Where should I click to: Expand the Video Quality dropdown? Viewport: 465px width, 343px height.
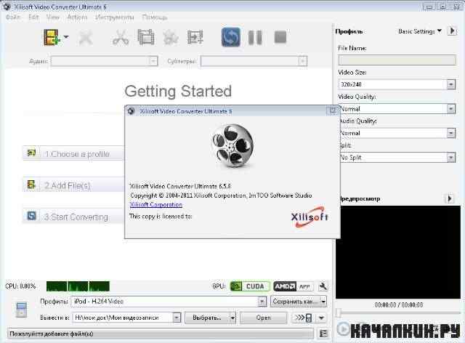pos(450,109)
